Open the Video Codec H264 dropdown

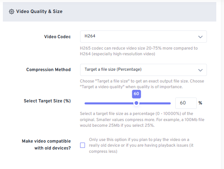tap(143, 37)
